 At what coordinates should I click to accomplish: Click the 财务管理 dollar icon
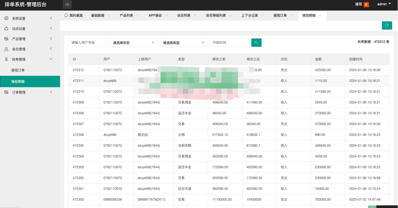pos(6,59)
